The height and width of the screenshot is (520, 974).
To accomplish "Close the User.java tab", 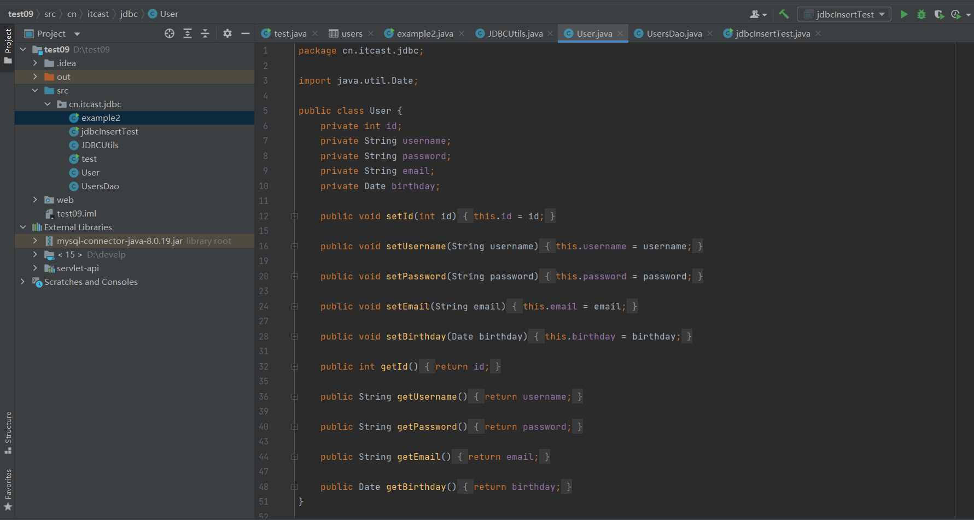I will click(x=620, y=33).
